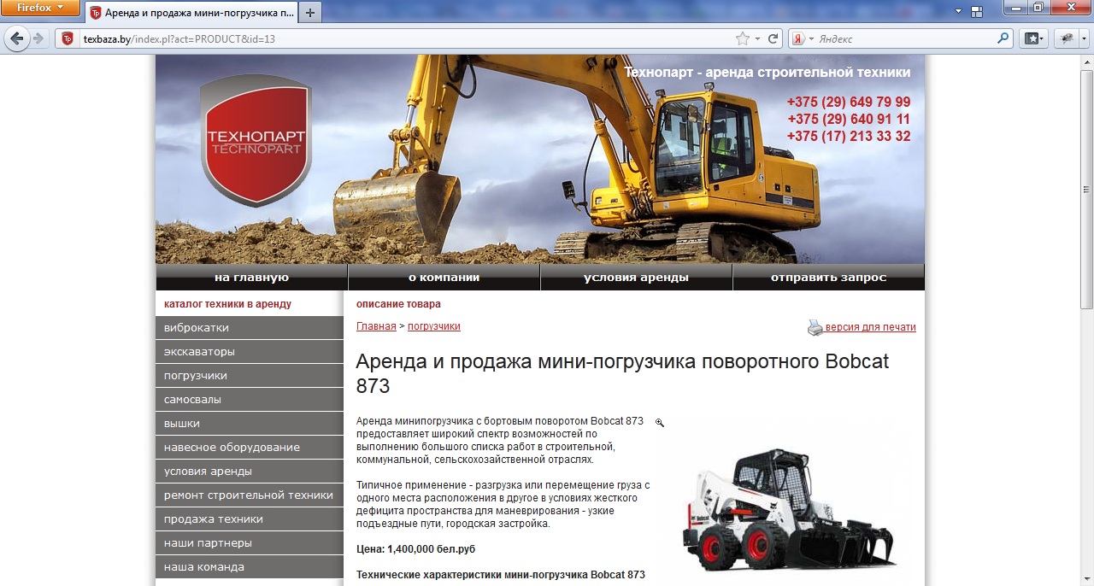Click the browser Forward arrow button
Image resolution: width=1094 pixels, height=586 pixels.
pos(38,38)
